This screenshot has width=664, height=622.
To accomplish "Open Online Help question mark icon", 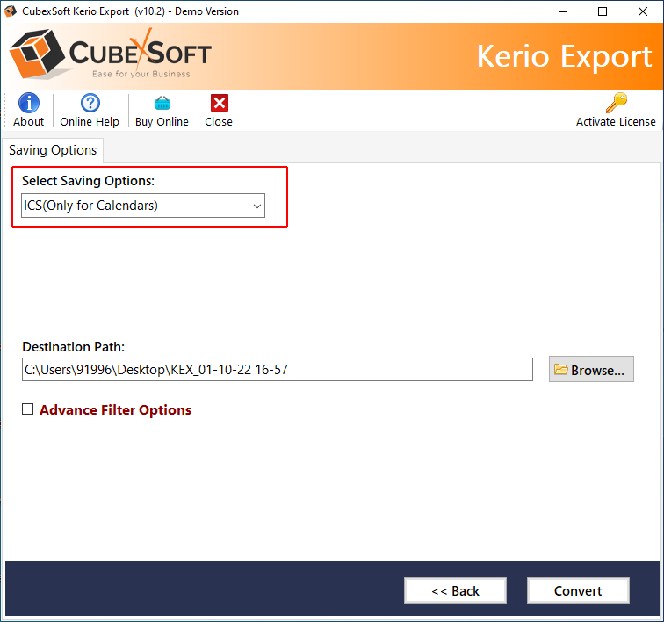I will pos(90,103).
